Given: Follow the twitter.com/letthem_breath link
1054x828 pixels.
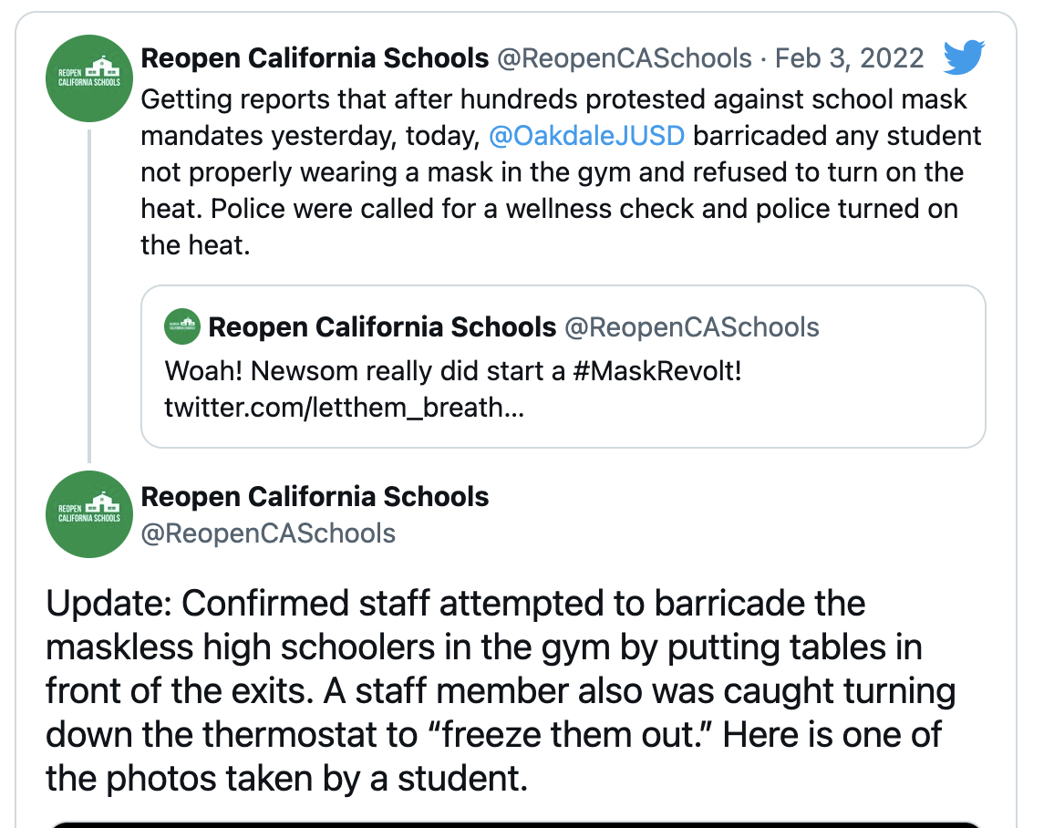Looking at the screenshot, I should point(344,407).
